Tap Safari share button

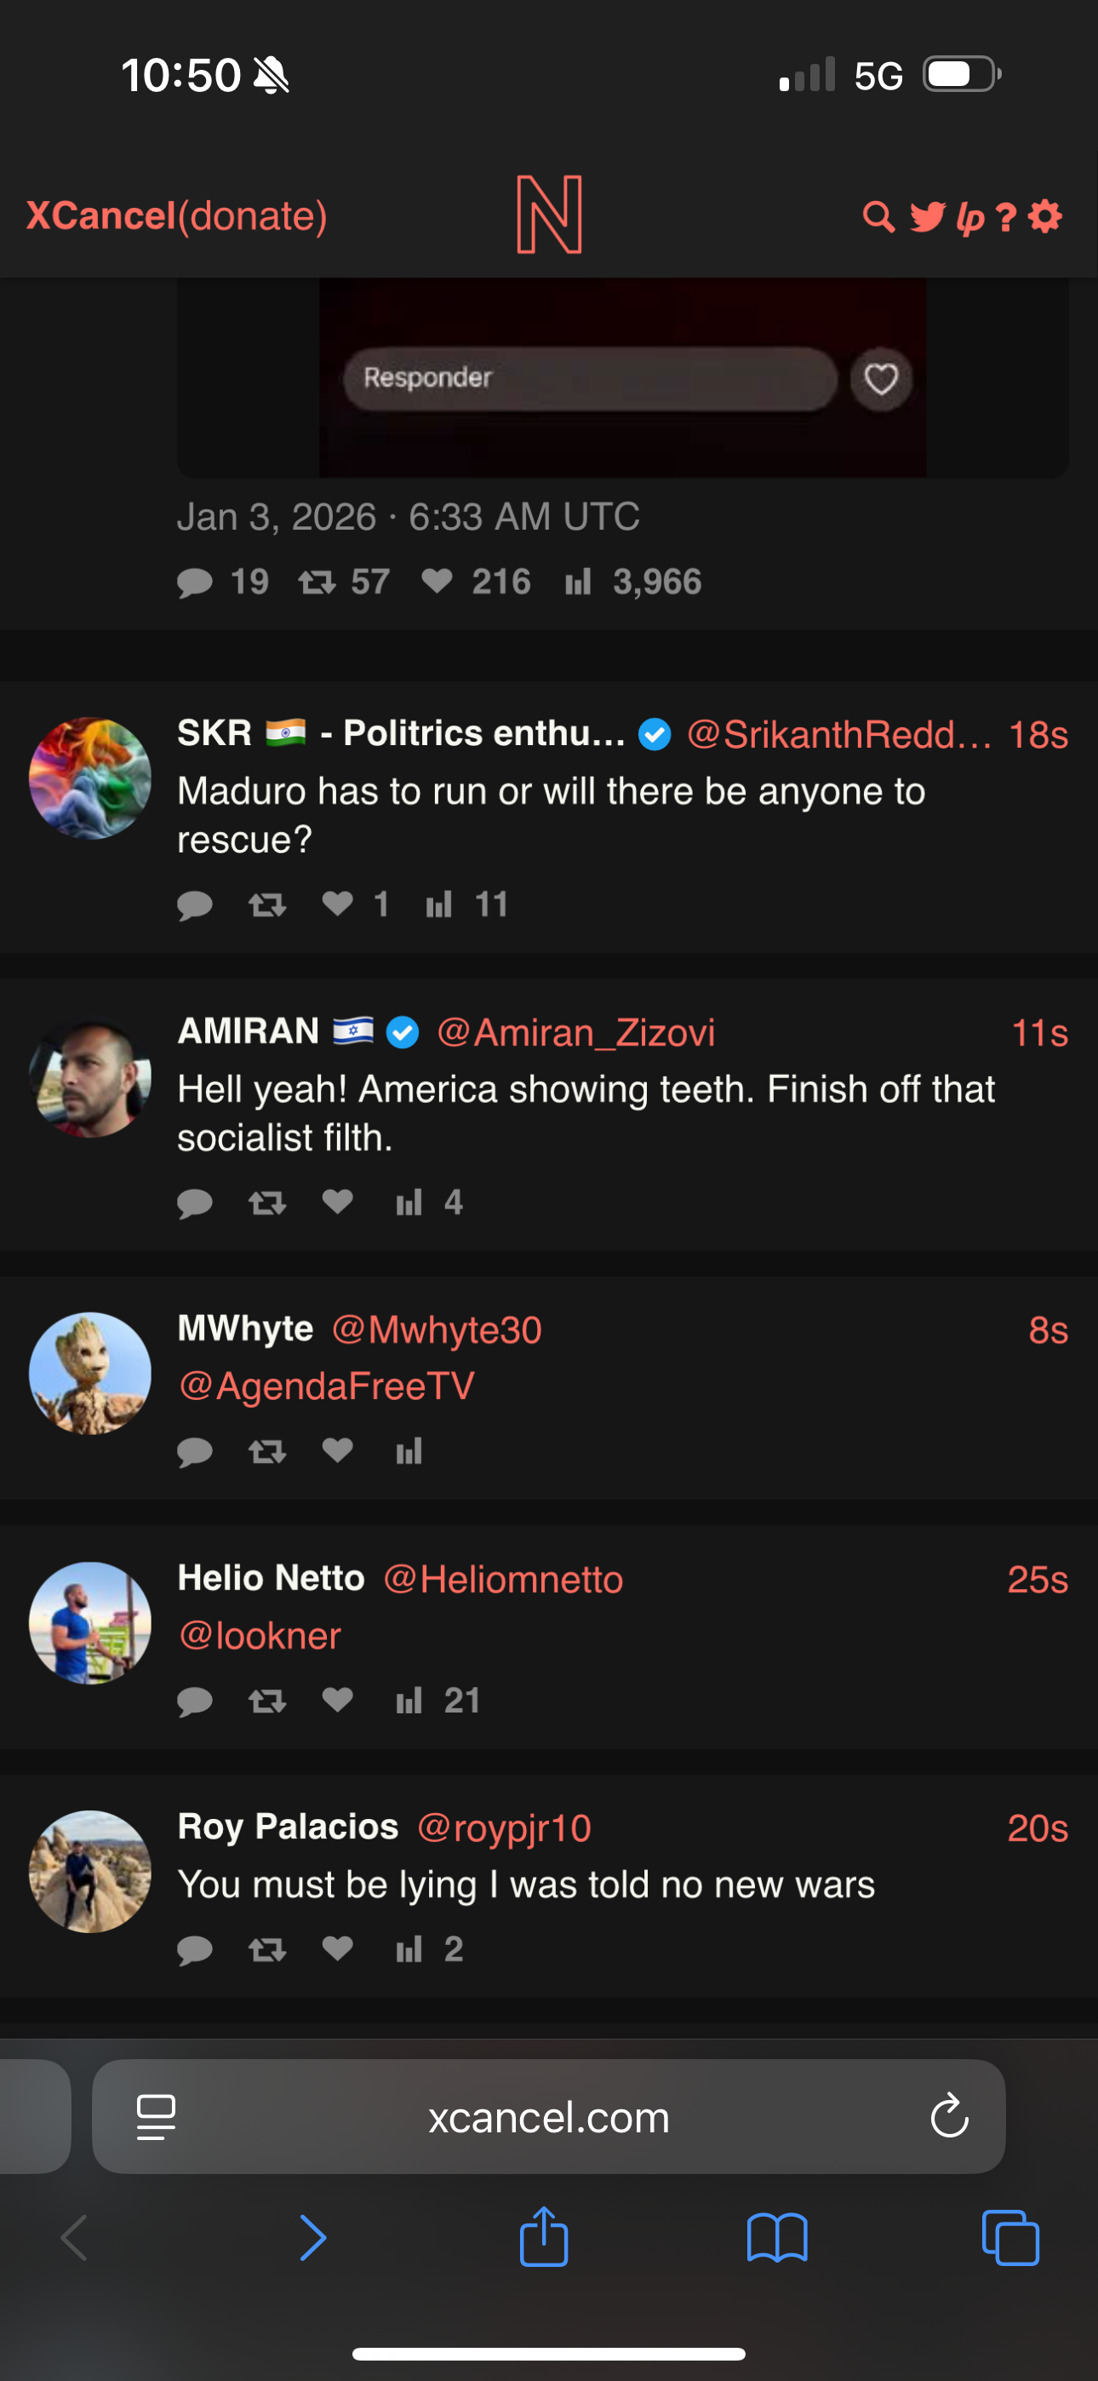[x=543, y=2238]
